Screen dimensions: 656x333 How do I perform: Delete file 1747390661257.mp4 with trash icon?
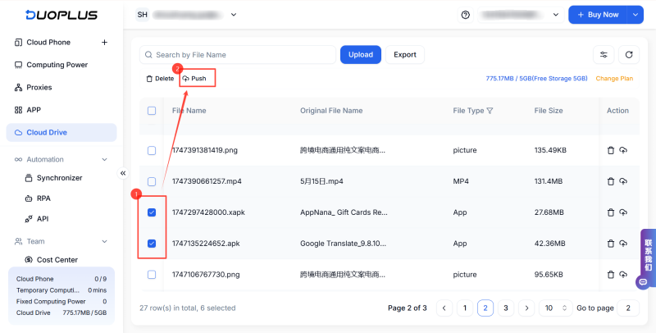click(x=611, y=181)
